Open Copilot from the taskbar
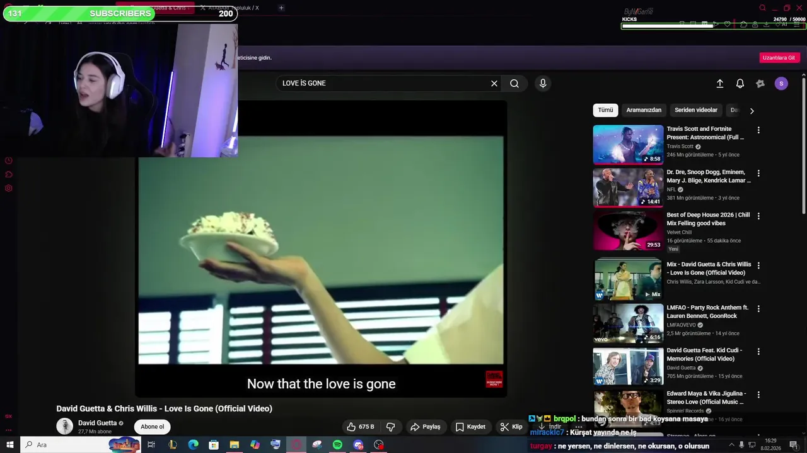The width and height of the screenshot is (807, 453). coord(255,445)
